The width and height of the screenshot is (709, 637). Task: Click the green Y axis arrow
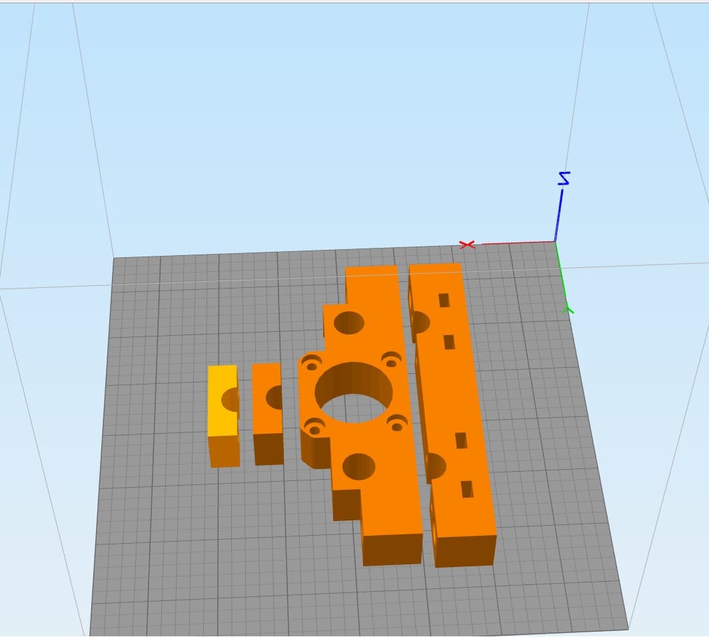(568, 308)
